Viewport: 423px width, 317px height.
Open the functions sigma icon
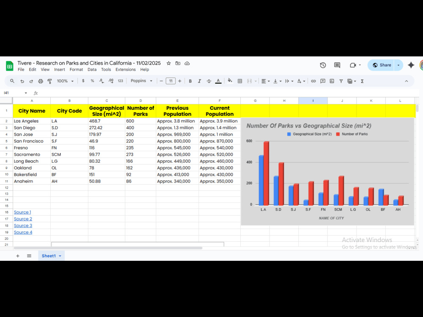click(x=363, y=81)
